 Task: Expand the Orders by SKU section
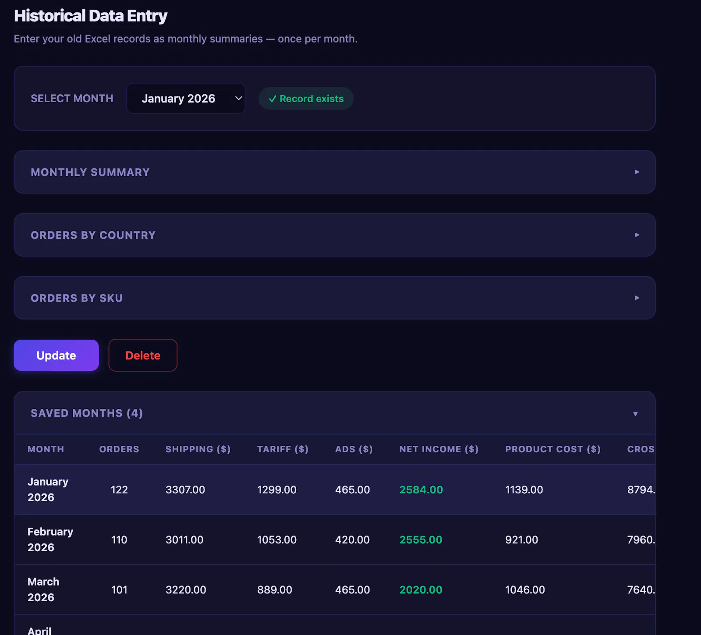pos(335,298)
